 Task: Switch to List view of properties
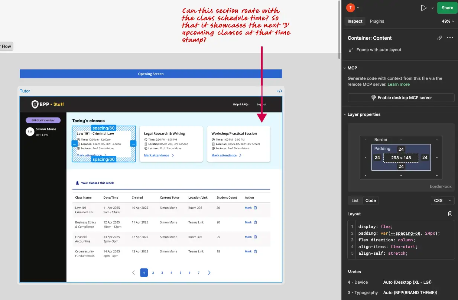click(x=355, y=200)
